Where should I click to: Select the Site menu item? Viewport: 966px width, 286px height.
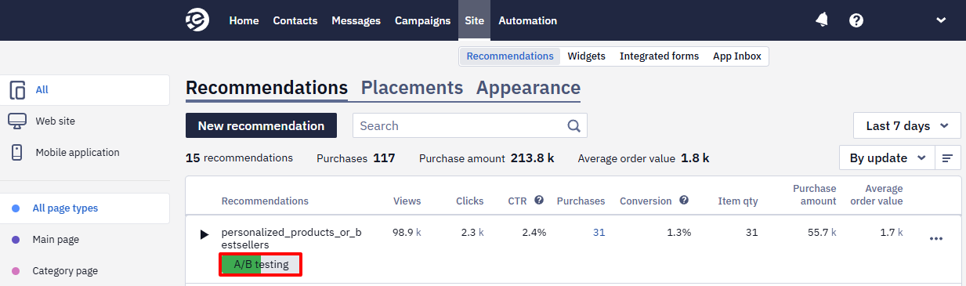pyautogui.click(x=474, y=20)
